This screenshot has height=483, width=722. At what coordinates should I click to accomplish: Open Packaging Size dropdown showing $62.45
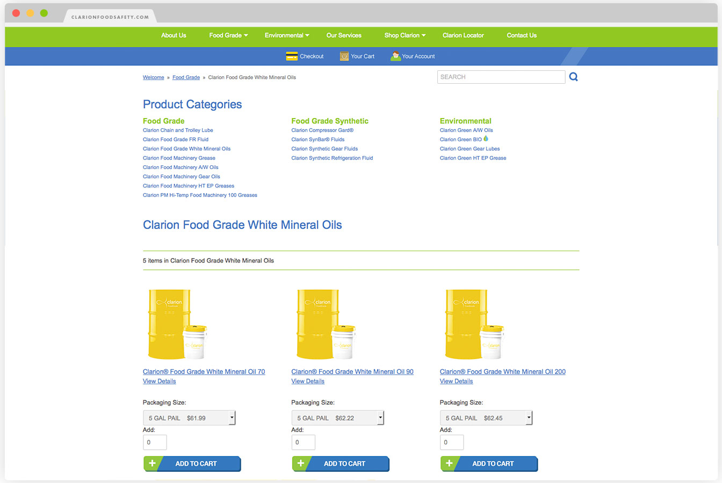coord(486,418)
